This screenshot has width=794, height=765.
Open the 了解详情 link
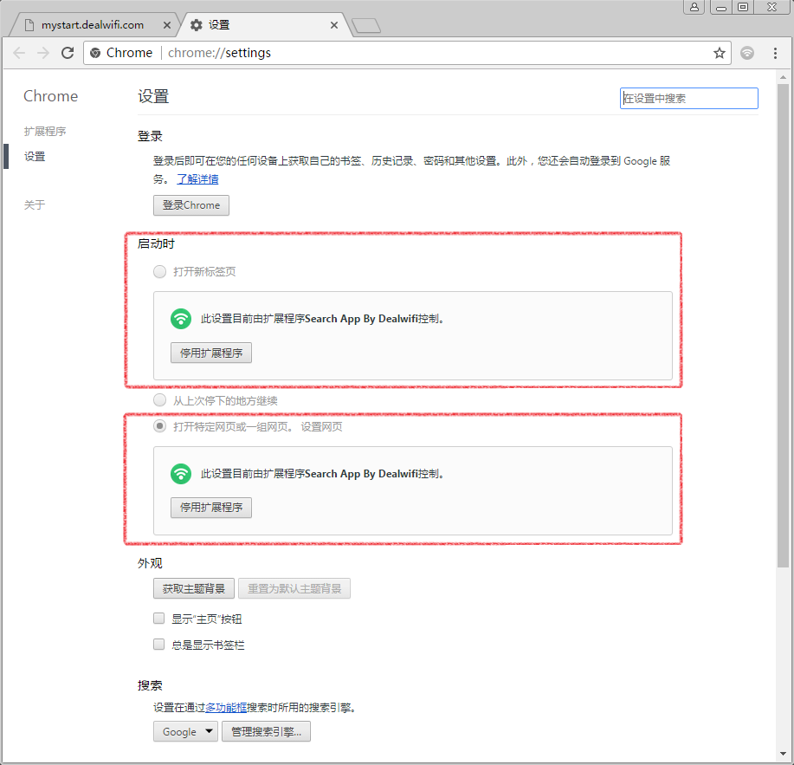click(x=197, y=178)
